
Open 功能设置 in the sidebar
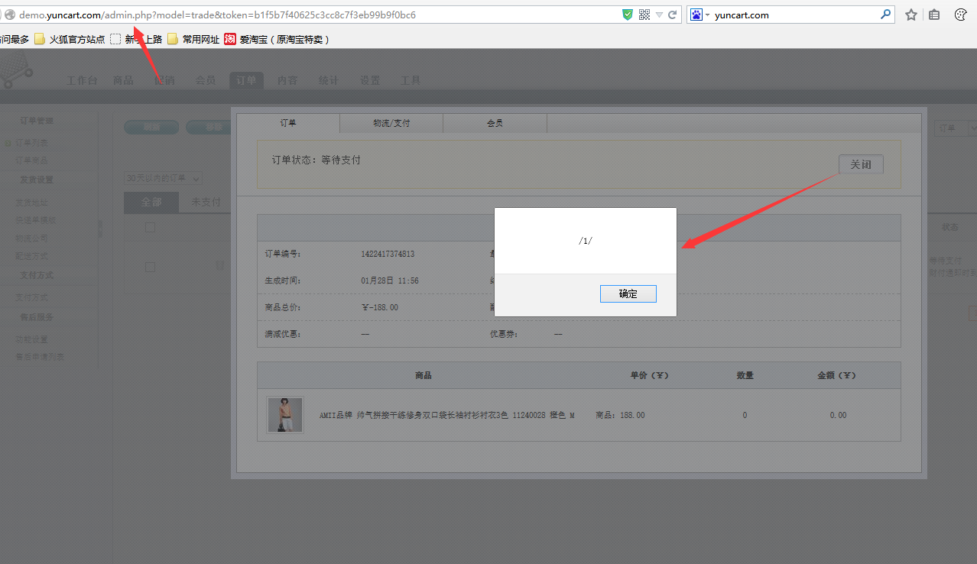click(x=32, y=339)
